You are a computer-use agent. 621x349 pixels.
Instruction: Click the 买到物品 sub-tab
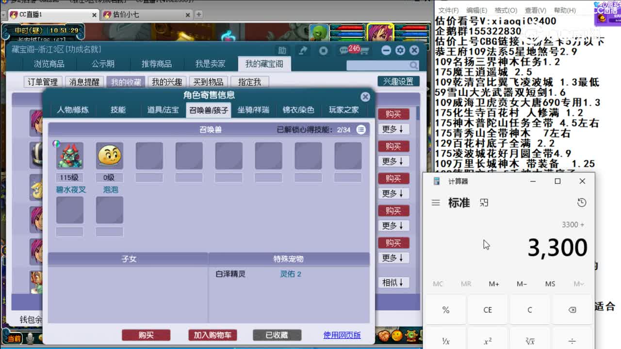[x=208, y=82]
